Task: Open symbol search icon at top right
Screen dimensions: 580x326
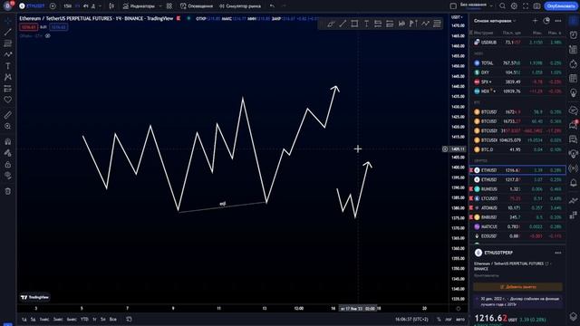Action: (x=502, y=6)
